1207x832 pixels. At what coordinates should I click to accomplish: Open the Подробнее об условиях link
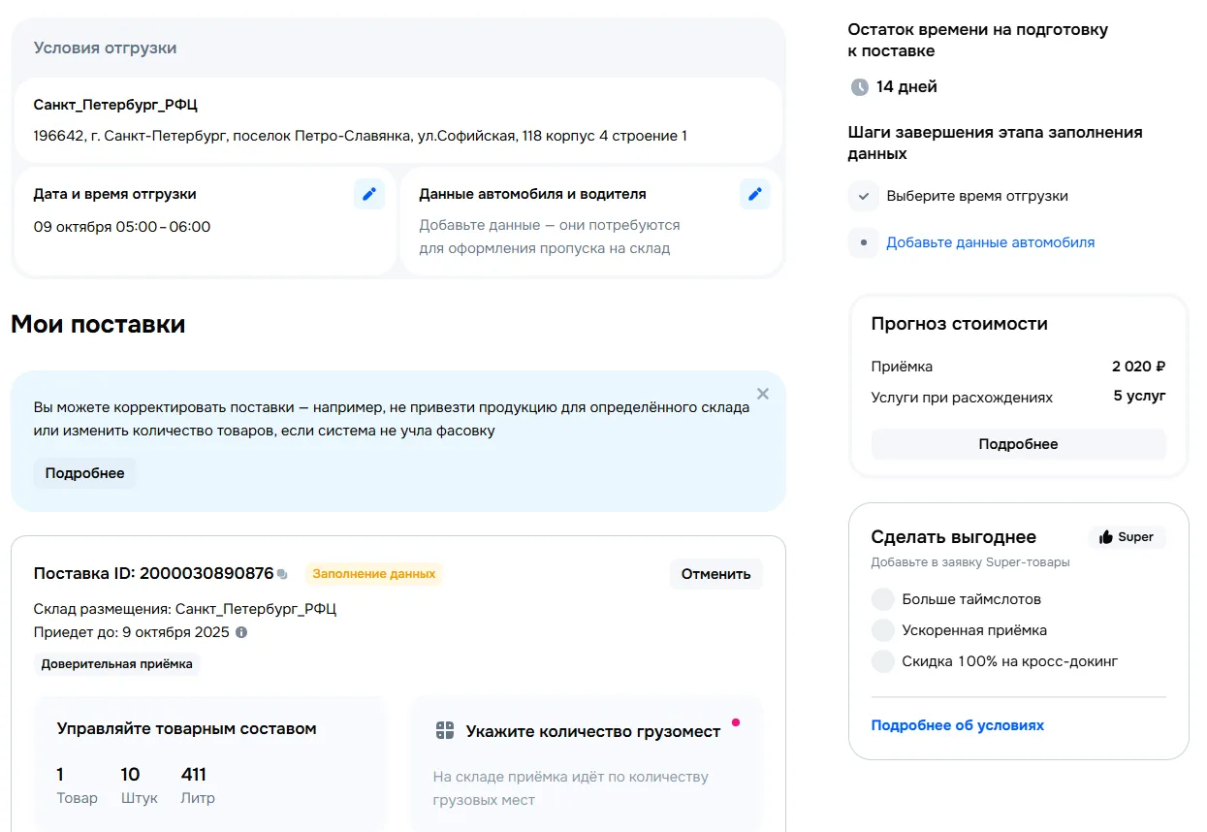(957, 725)
